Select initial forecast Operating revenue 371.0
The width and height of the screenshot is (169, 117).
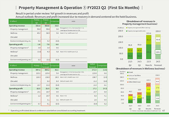(94, 70)
